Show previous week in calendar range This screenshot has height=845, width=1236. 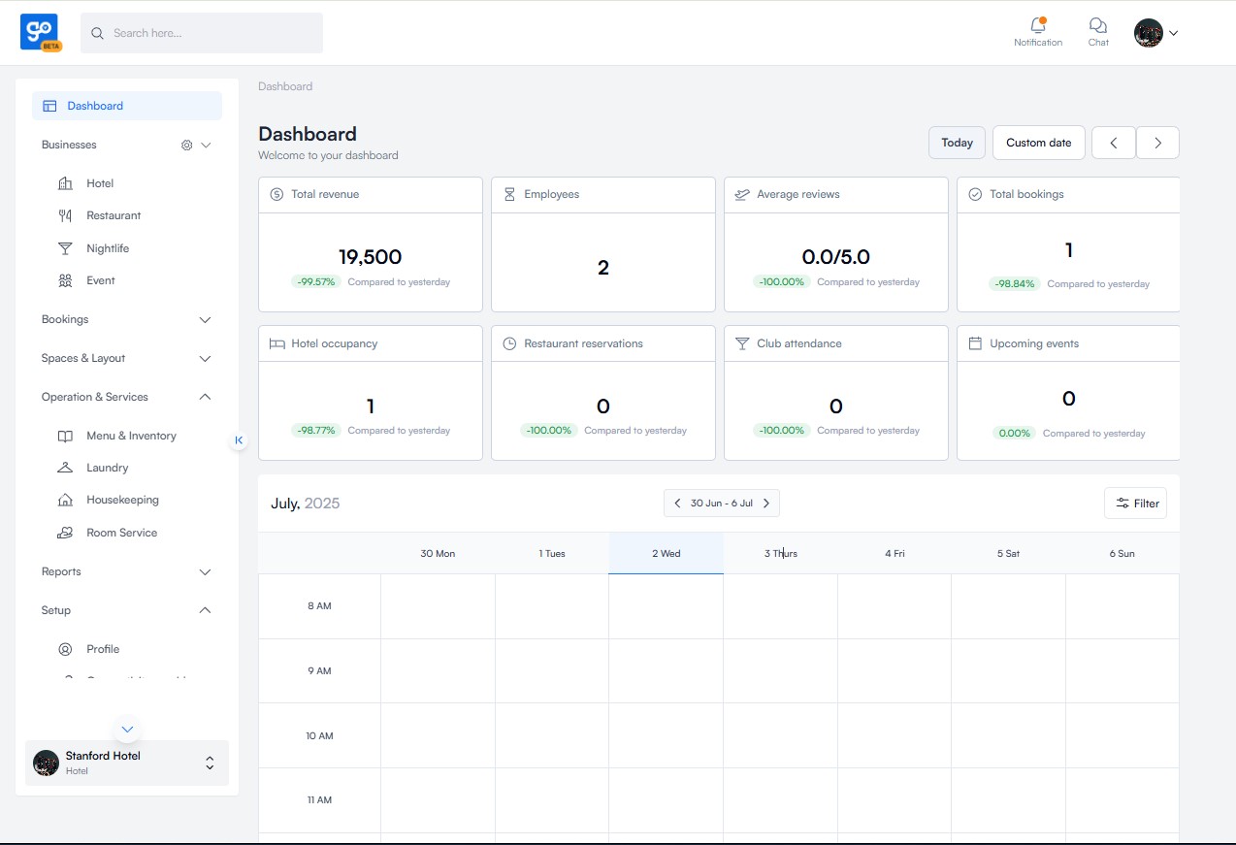click(x=677, y=504)
